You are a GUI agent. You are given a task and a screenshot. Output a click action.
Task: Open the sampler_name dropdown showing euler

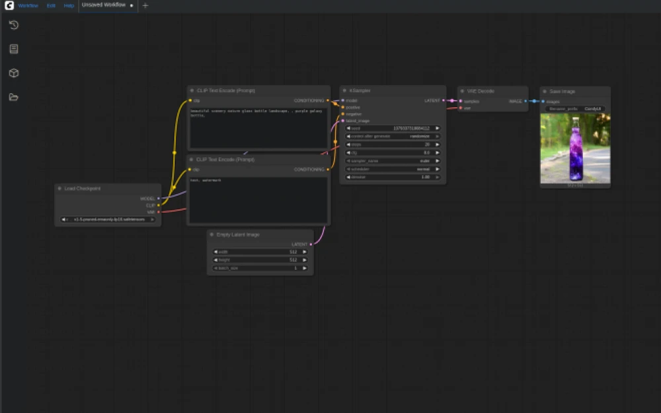coord(392,161)
